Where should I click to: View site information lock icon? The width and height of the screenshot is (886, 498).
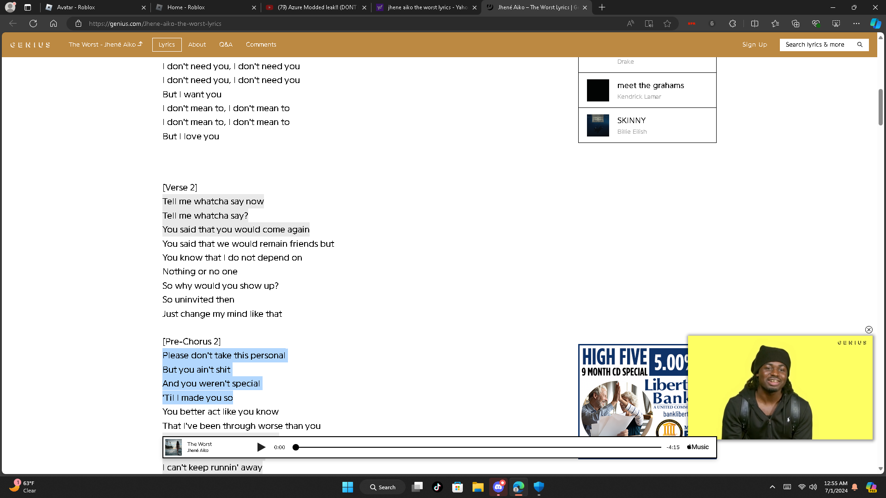(x=78, y=24)
